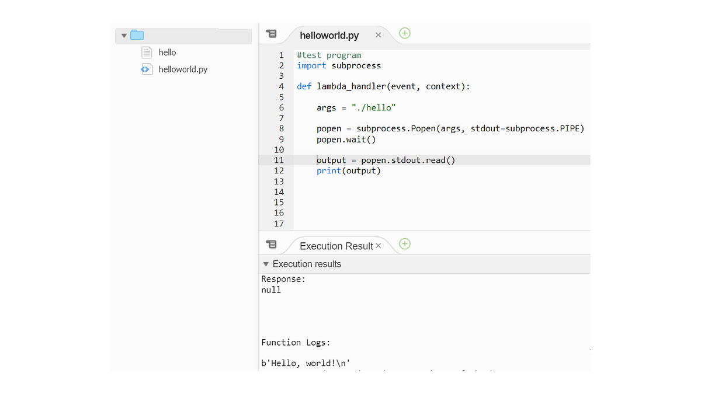The height and width of the screenshot is (394, 701).
Task: Click the Function Logs: label
Action: [296, 343]
